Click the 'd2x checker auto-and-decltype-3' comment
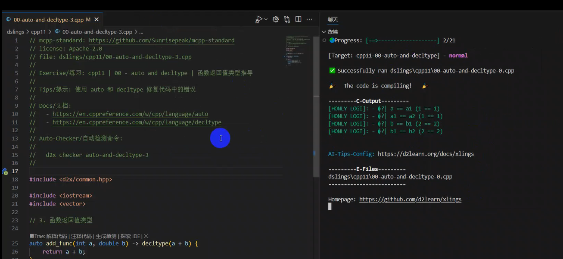Screen dimensions: 563x259 [97, 155]
